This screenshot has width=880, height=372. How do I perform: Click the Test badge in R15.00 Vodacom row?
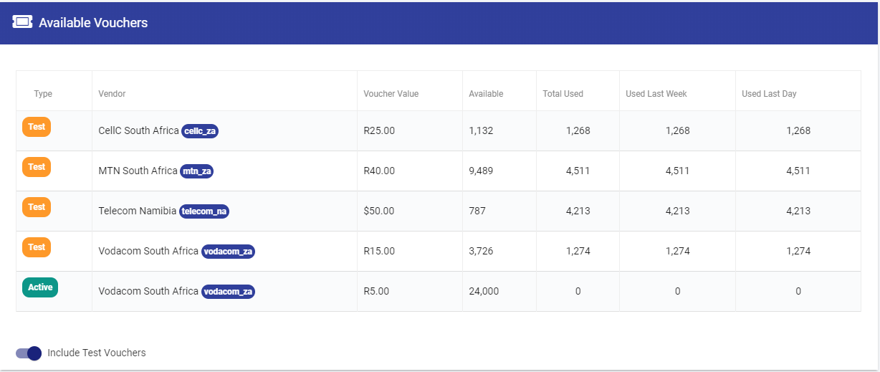37,247
